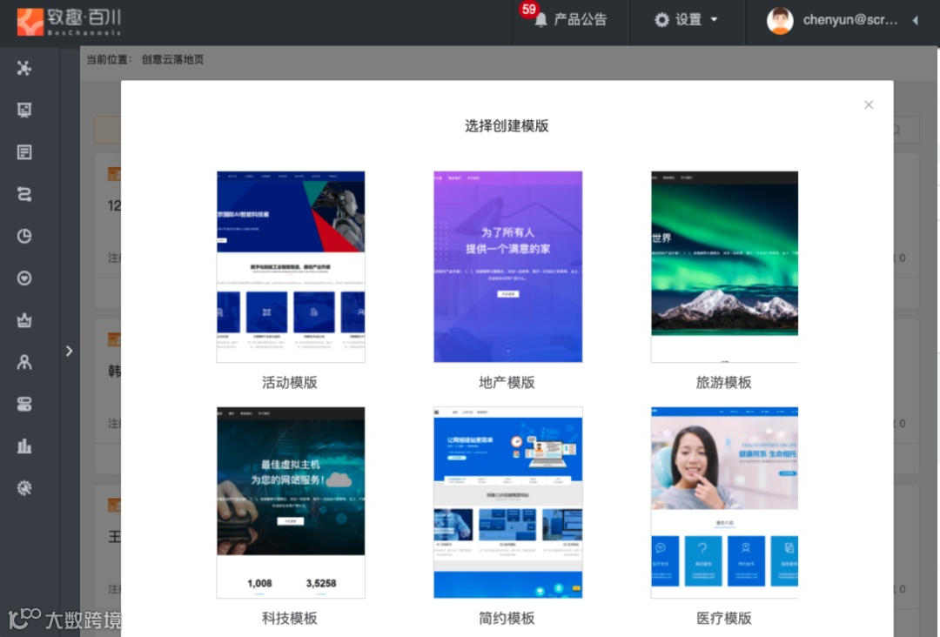Open the user profile sidebar icon
This screenshot has height=637, width=940.
pyautogui.click(x=24, y=362)
